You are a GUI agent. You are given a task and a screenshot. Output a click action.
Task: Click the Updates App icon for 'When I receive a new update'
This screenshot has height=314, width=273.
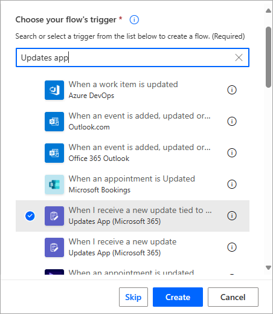(54, 247)
